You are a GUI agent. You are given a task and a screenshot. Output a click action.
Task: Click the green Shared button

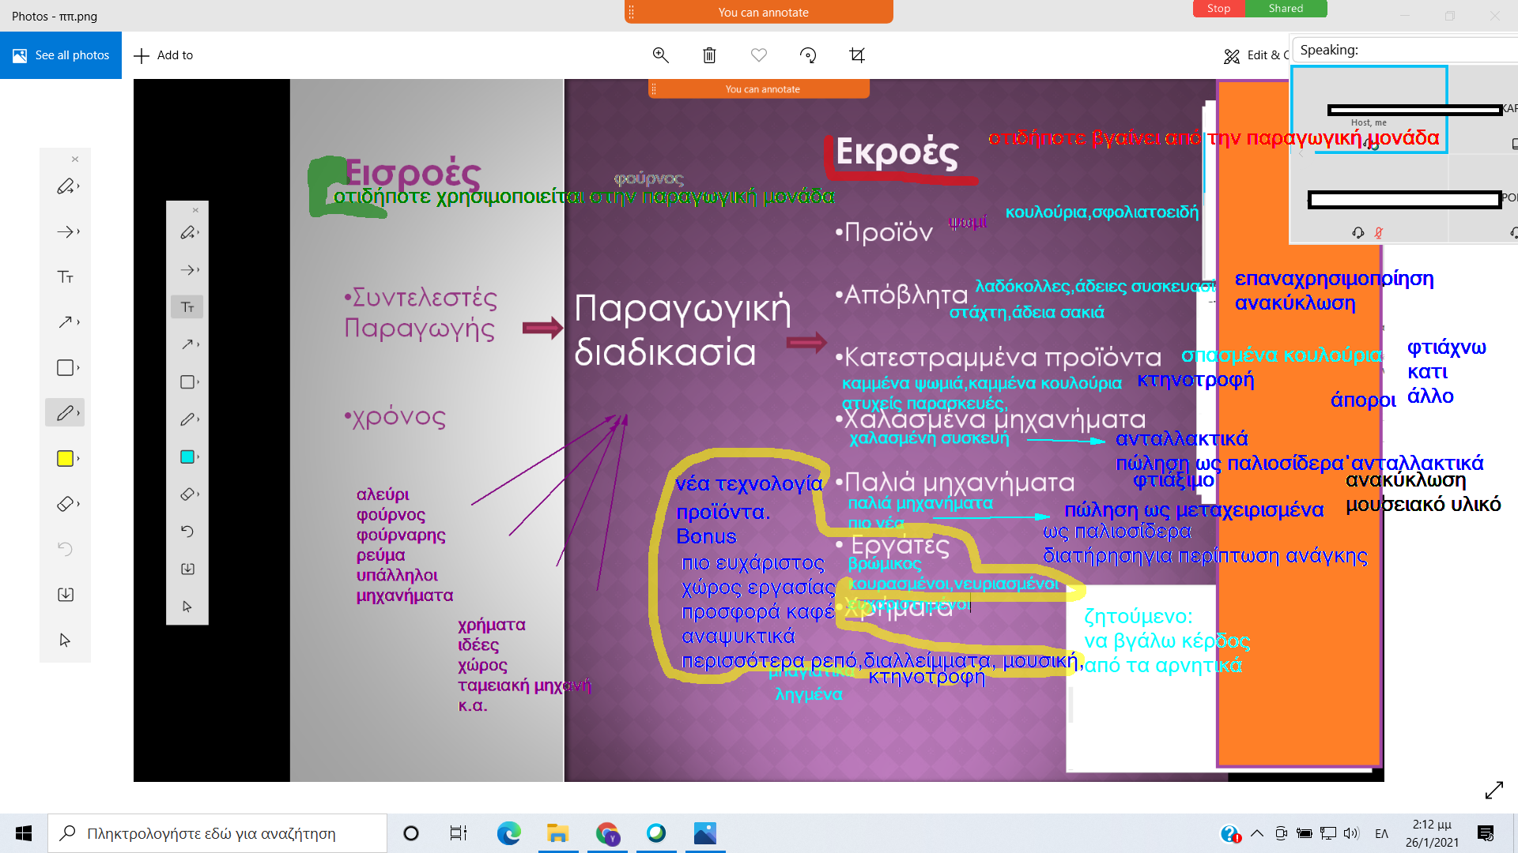pos(1286,9)
